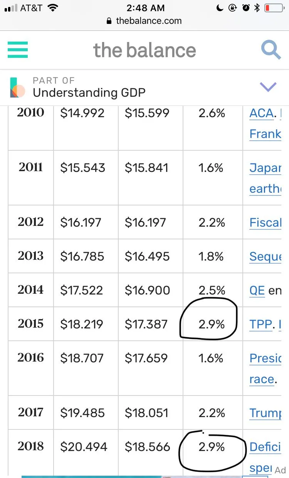Tap the circled 2.9% for 2015

(211, 325)
